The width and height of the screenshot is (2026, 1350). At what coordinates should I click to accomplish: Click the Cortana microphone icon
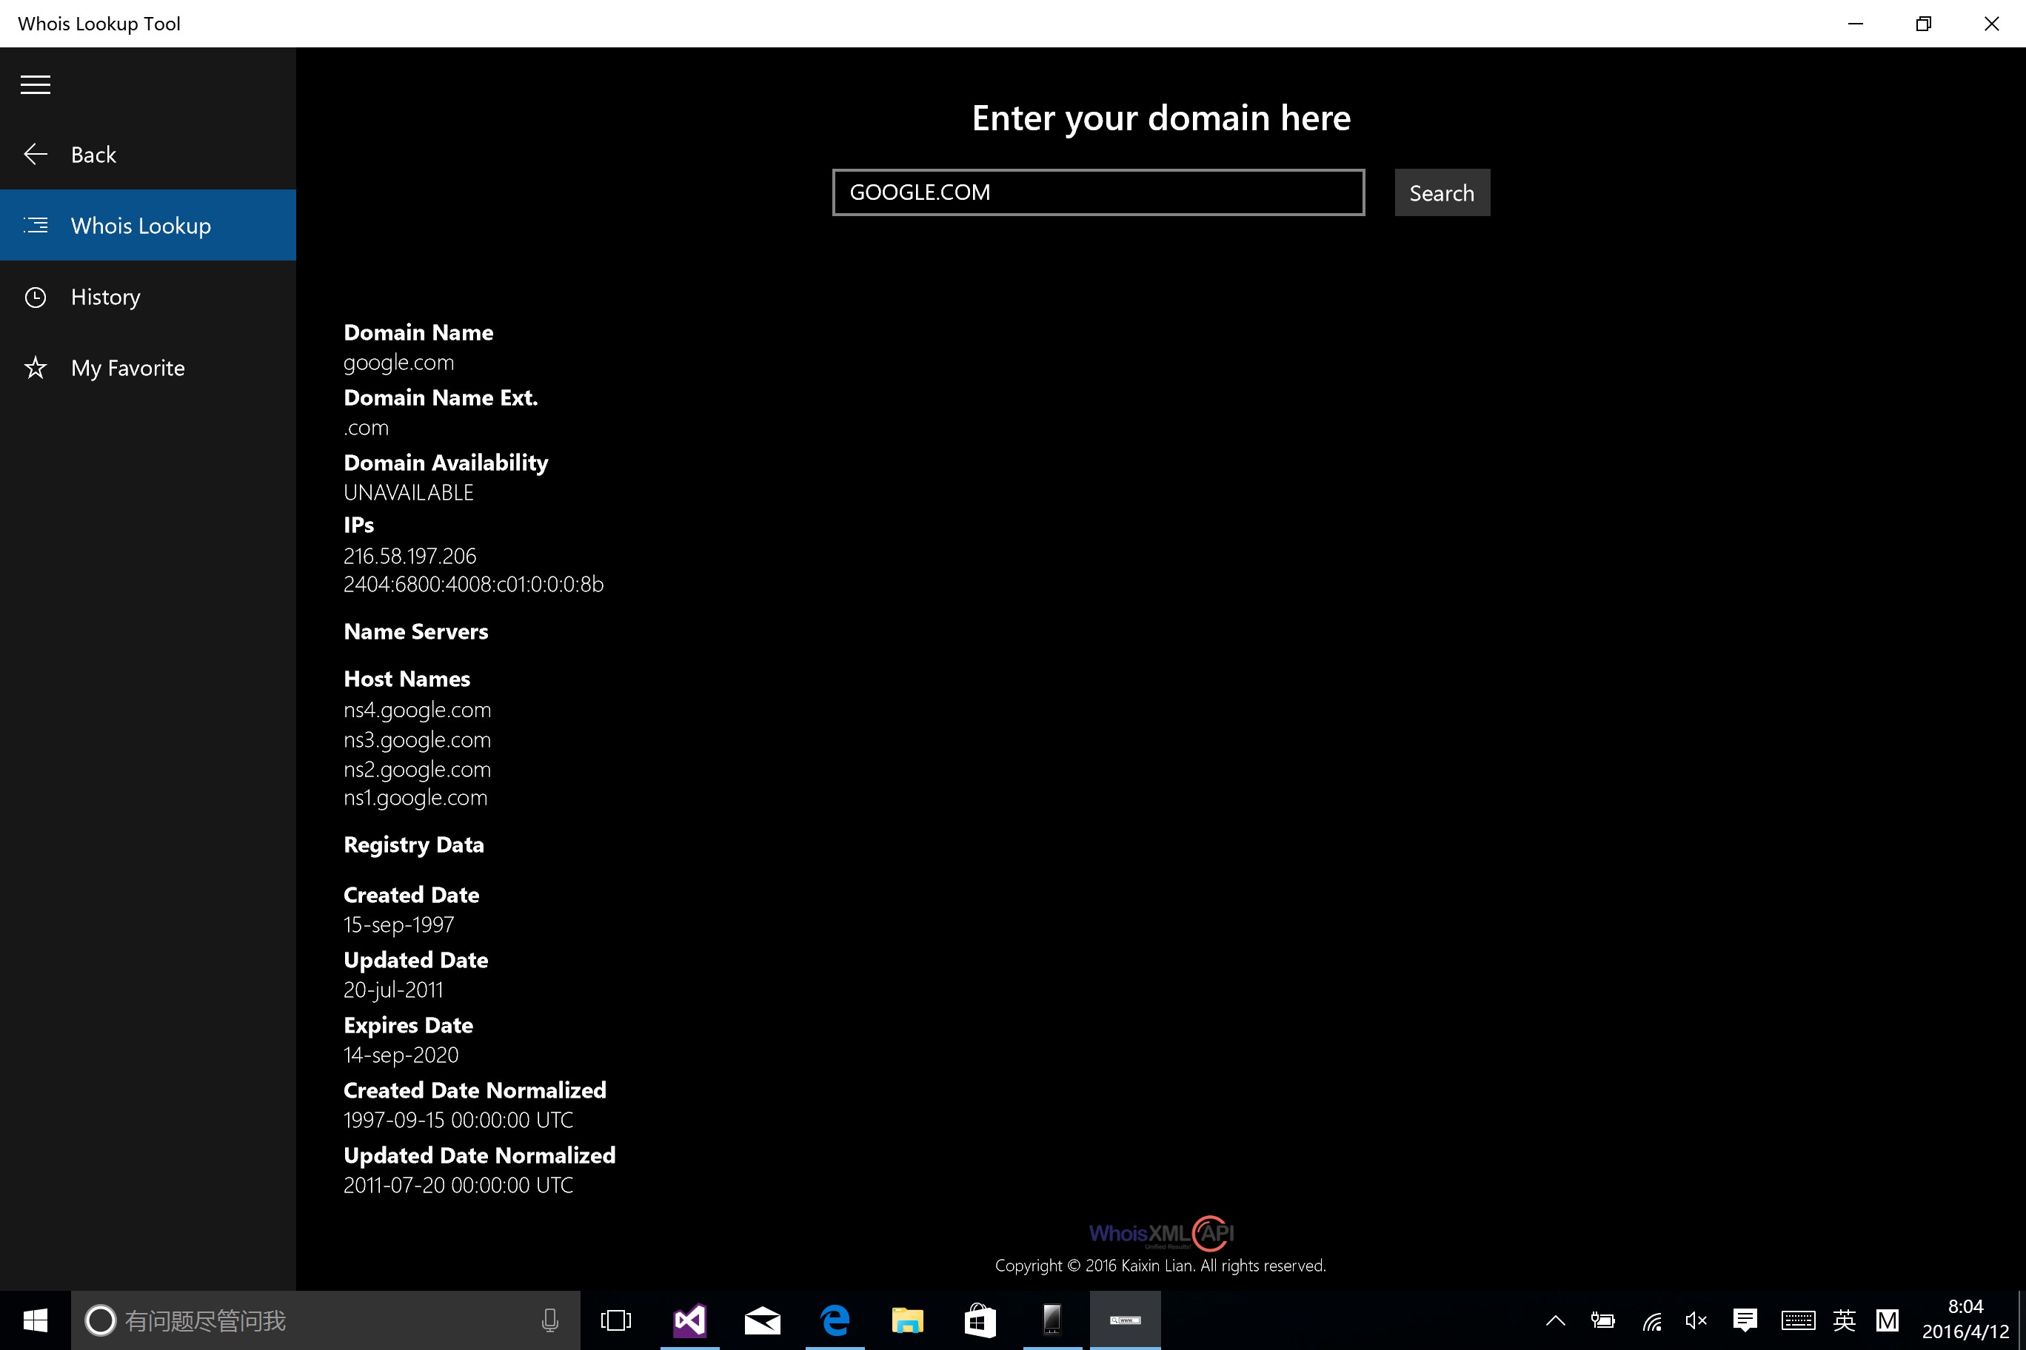coord(549,1320)
